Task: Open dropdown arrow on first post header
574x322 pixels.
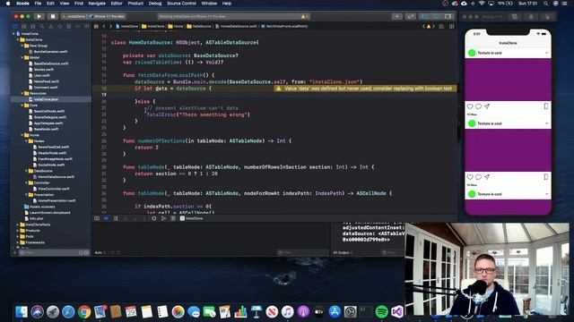Action: [x=546, y=53]
